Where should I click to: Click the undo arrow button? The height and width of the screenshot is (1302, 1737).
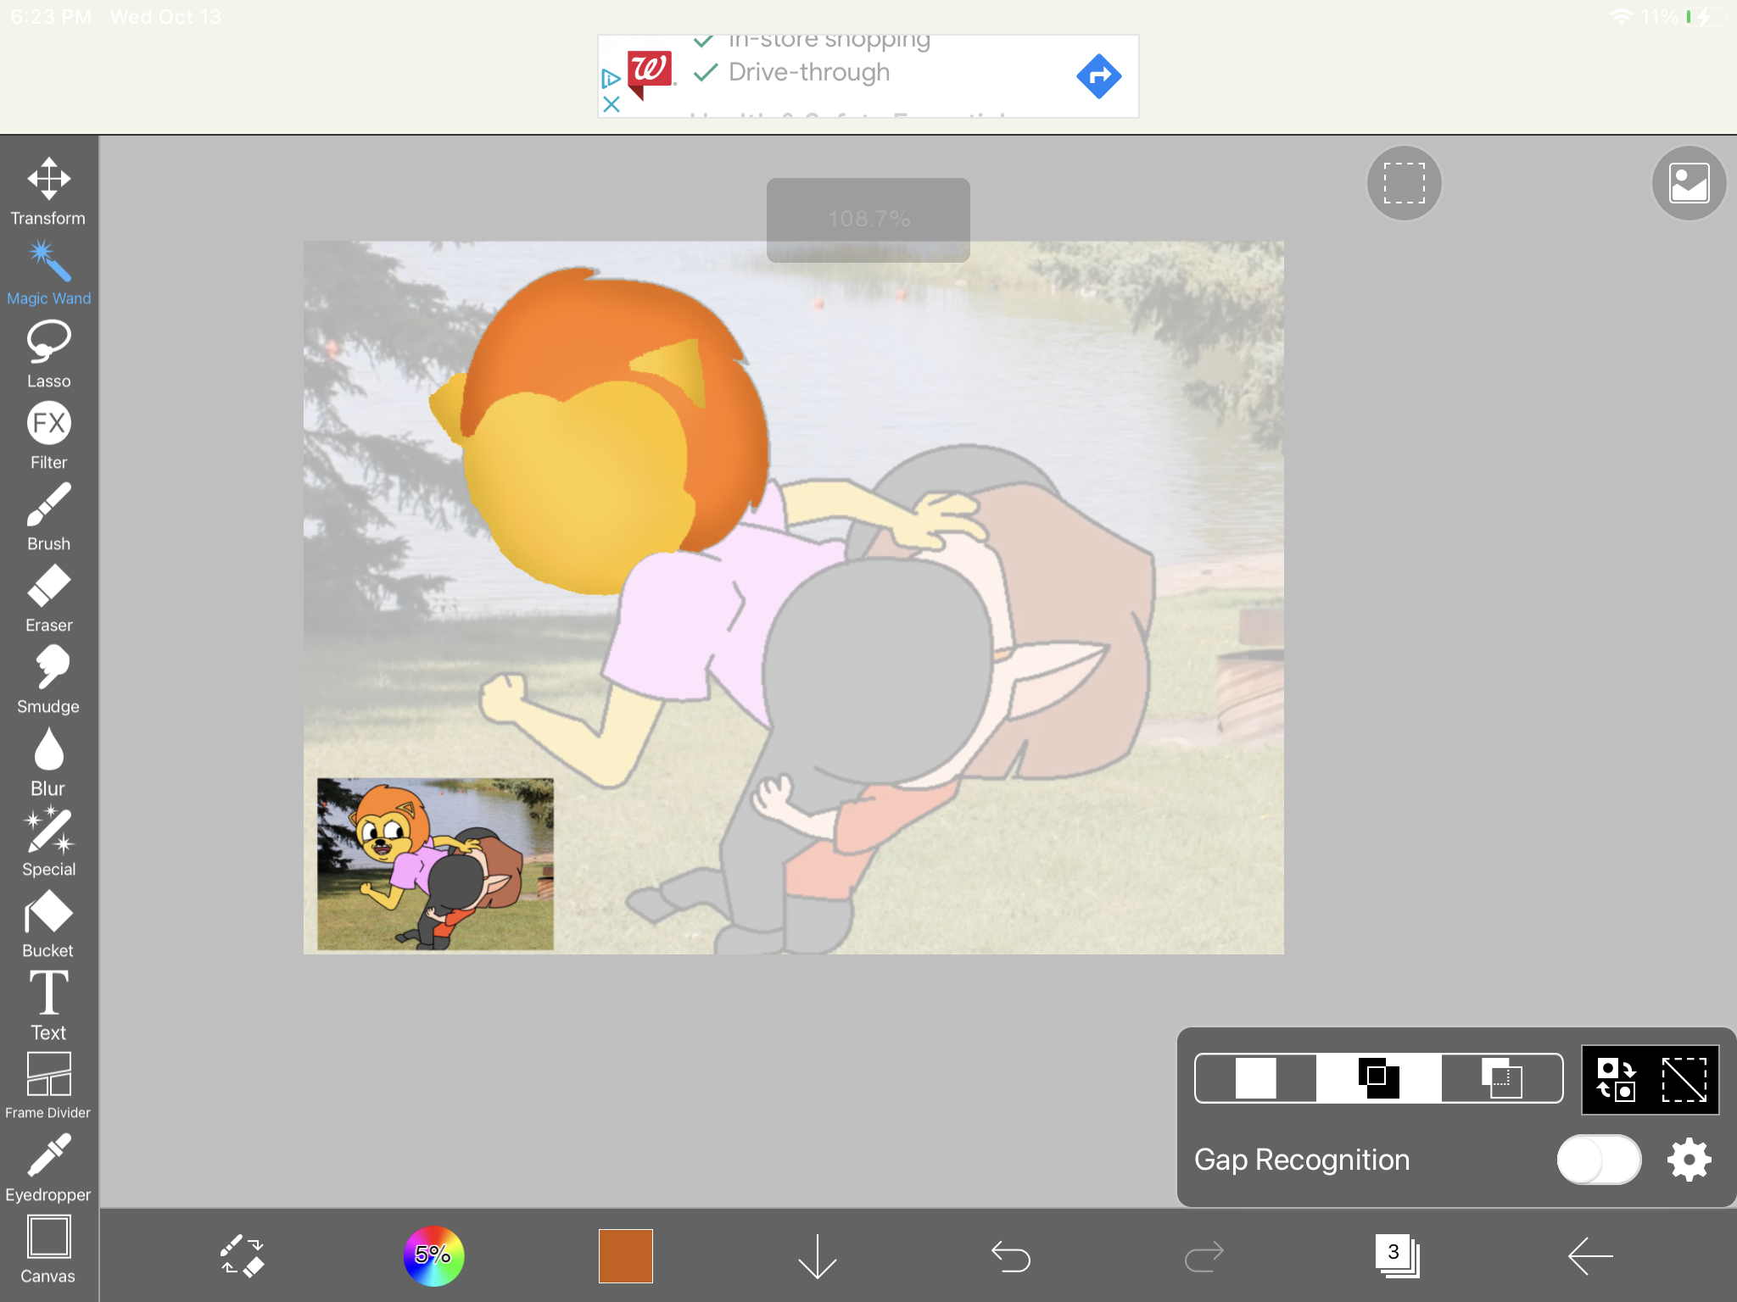[1010, 1255]
